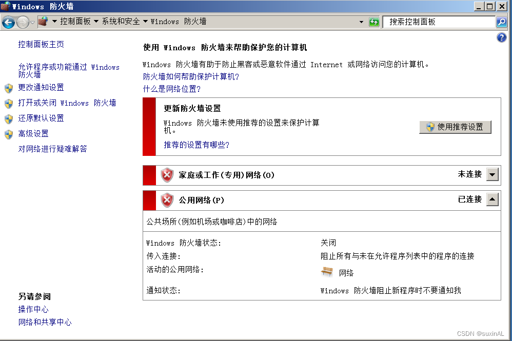
Task: Open the blue help question mark
Action: [502, 37]
